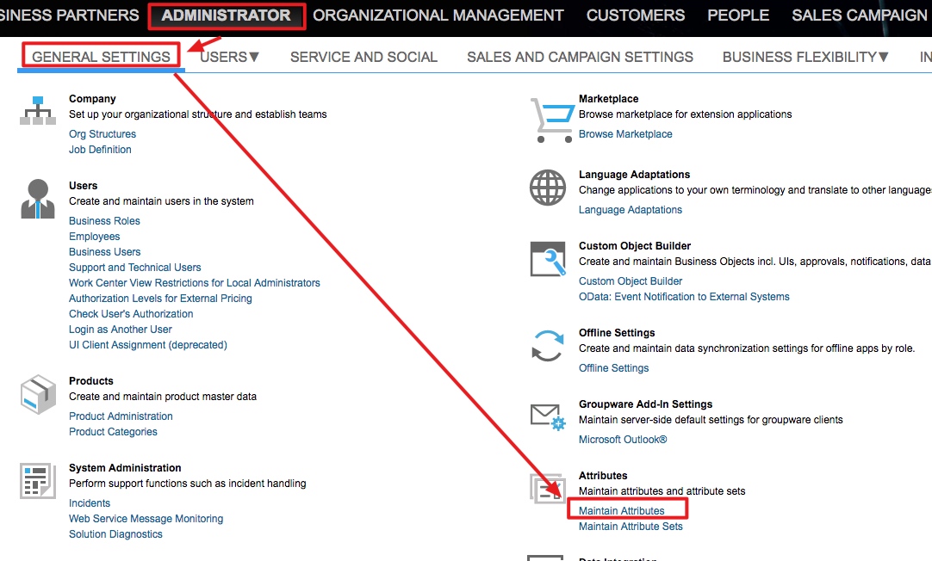932x561 pixels.
Task: Open the Employees link
Action: pos(95,237)
